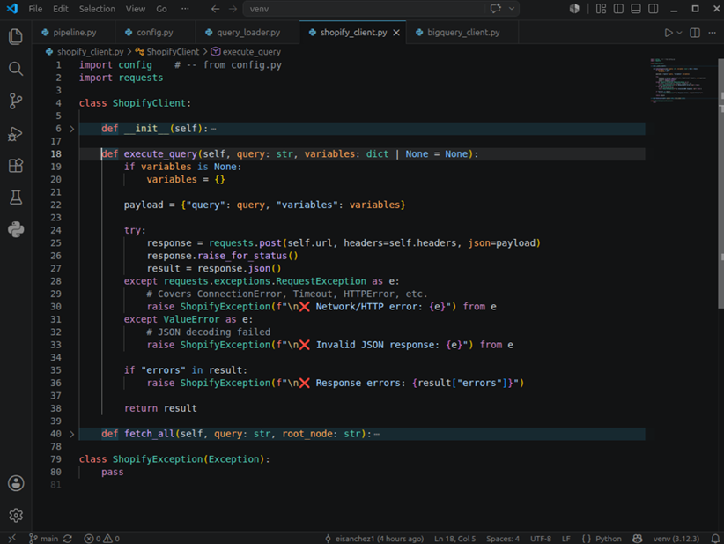This screenshot has width=724, height=544.
Task: Run the Python file with play button
Action: click(x=669, y=33)
